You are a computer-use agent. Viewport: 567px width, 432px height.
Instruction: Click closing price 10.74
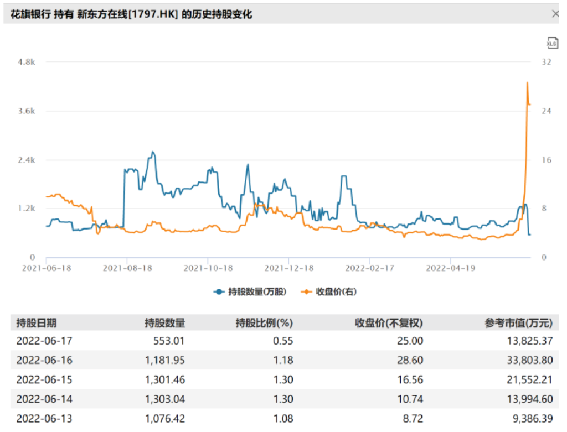click(410, 399)
